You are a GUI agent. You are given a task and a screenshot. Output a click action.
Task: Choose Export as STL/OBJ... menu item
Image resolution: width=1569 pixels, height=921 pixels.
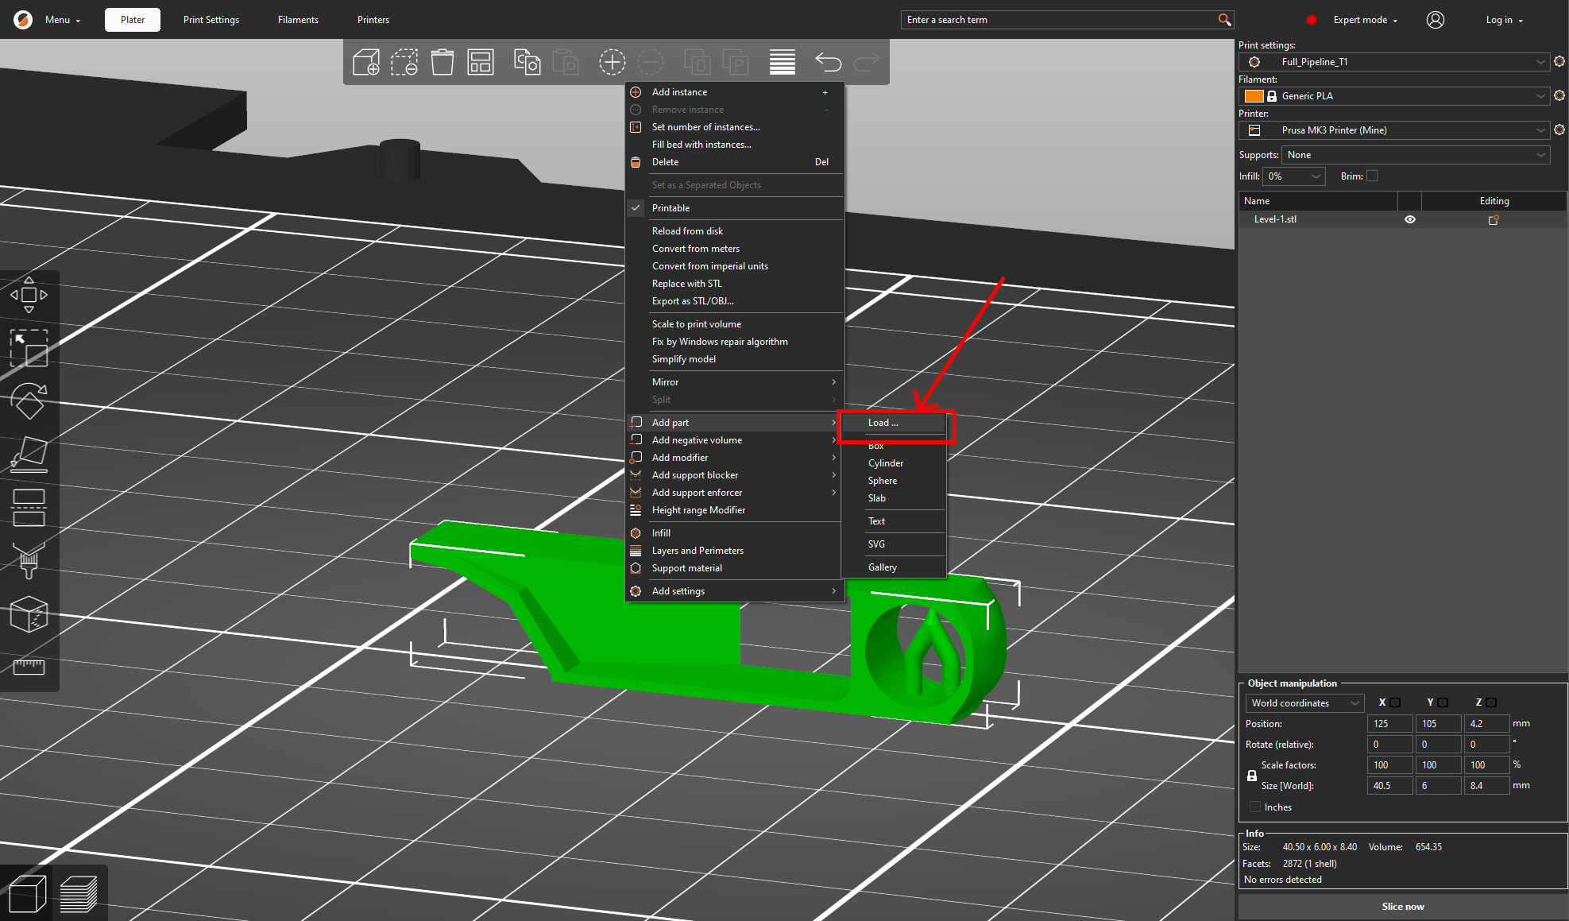click(733, 301)
